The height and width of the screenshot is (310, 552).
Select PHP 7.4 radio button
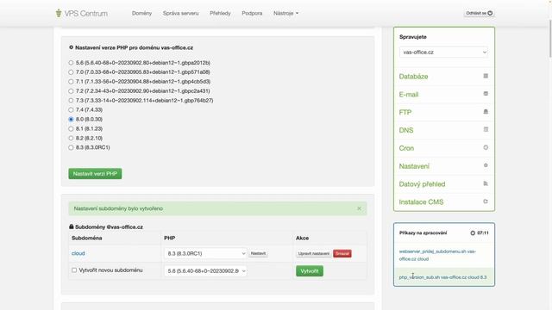71,109
